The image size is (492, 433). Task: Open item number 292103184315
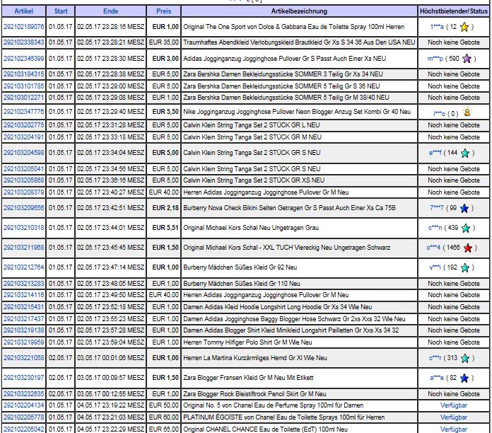click(24, 74)
